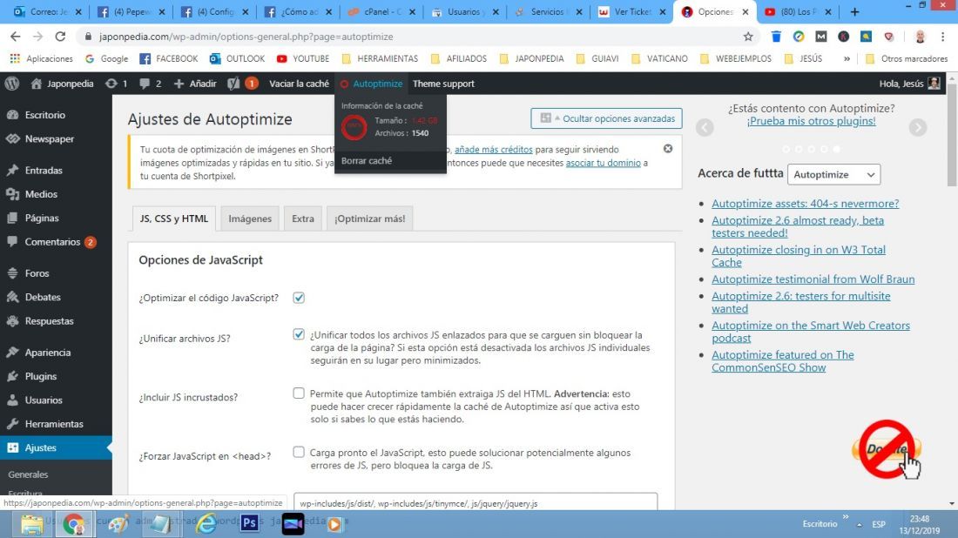This screenshot has height=538, width=958.
Task: Open Photoshop from the taskbar
Action: 249,523
